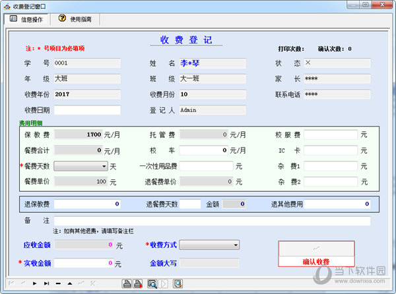Click the 登记人 field showing Admin
The image size is (396, 294).
[x=213, y=110]
